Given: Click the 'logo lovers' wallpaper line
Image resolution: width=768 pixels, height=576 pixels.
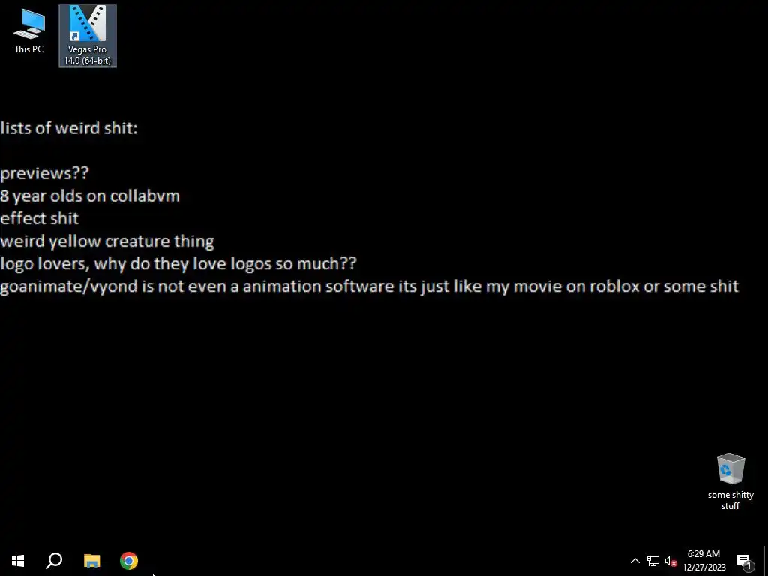Looking at the screenshot, I should (x=178, y=263).
